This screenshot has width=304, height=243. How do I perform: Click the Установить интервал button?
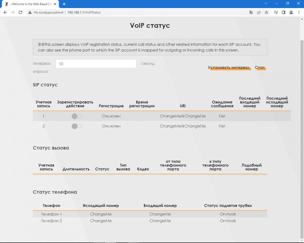click(229, 68)
